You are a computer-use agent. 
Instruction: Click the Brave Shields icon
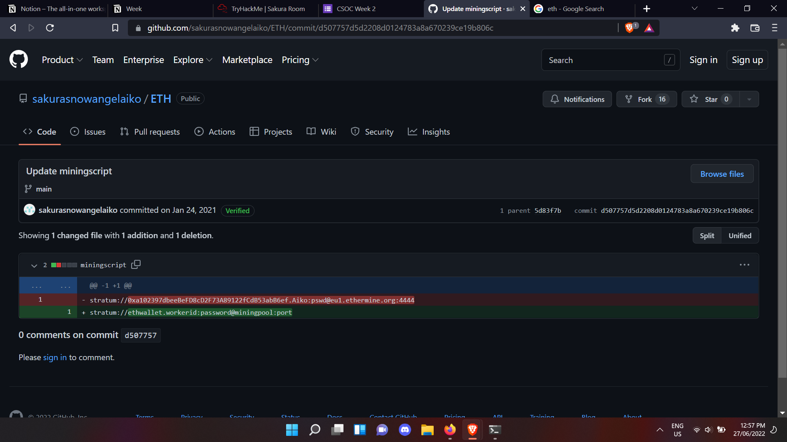630,28
